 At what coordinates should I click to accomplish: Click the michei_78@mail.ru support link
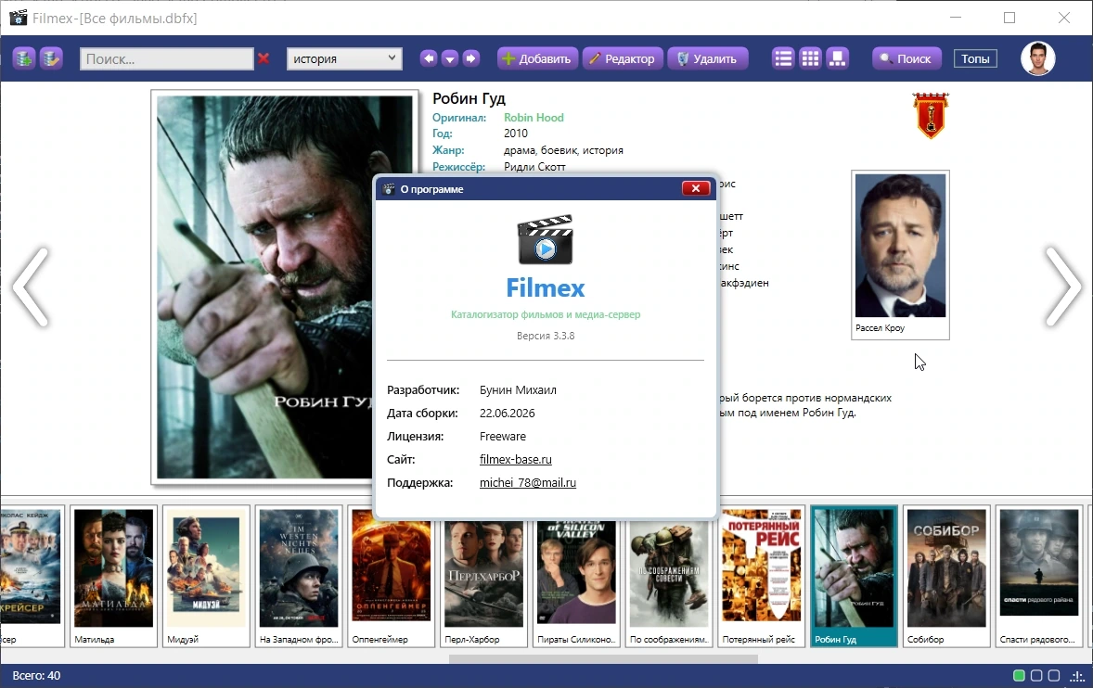point(528,482)
